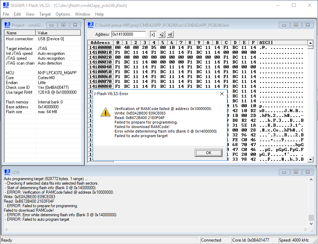Maximize the CMD42APP_PCB240.bin data window
Viewport: 318px width, 244px height.
click(296, 25)
